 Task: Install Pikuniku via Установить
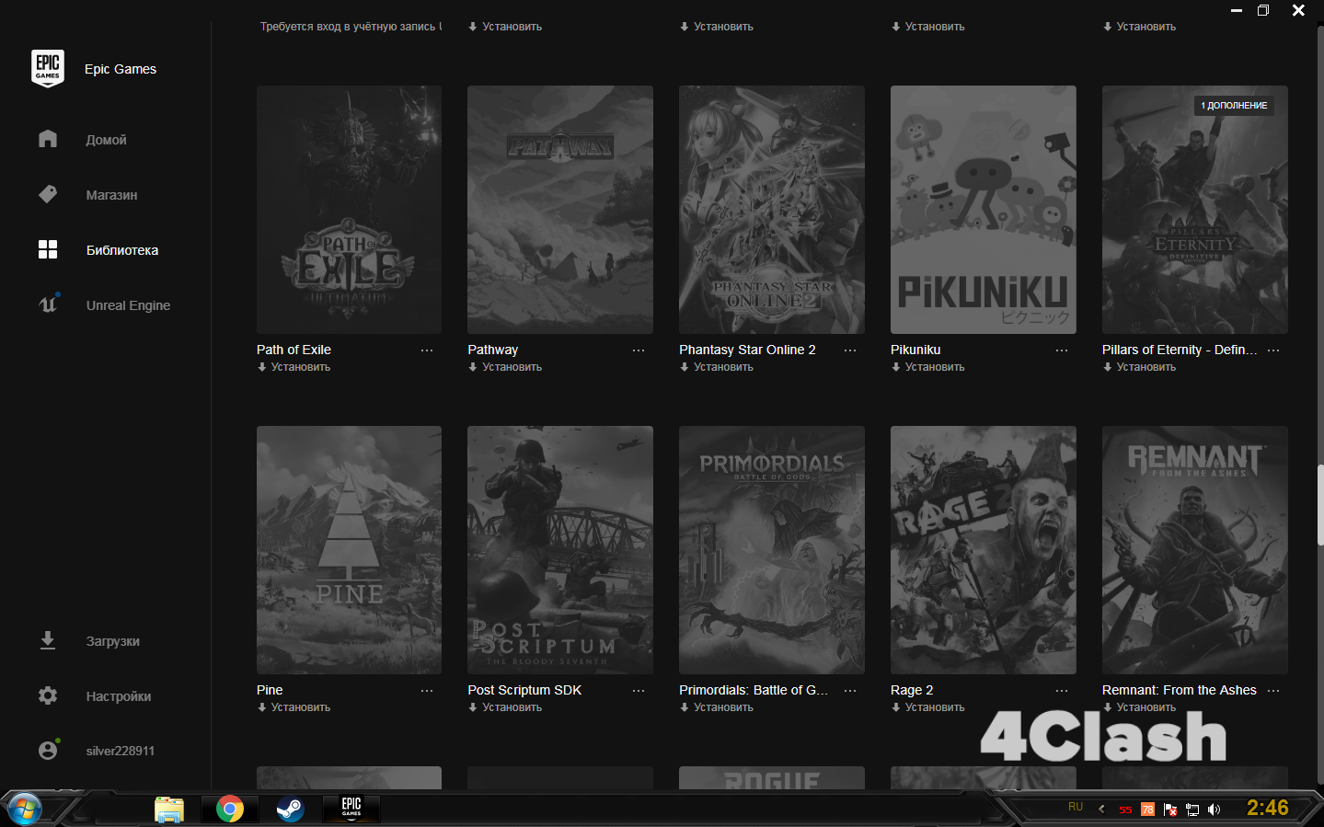click(x=928, y=367)
